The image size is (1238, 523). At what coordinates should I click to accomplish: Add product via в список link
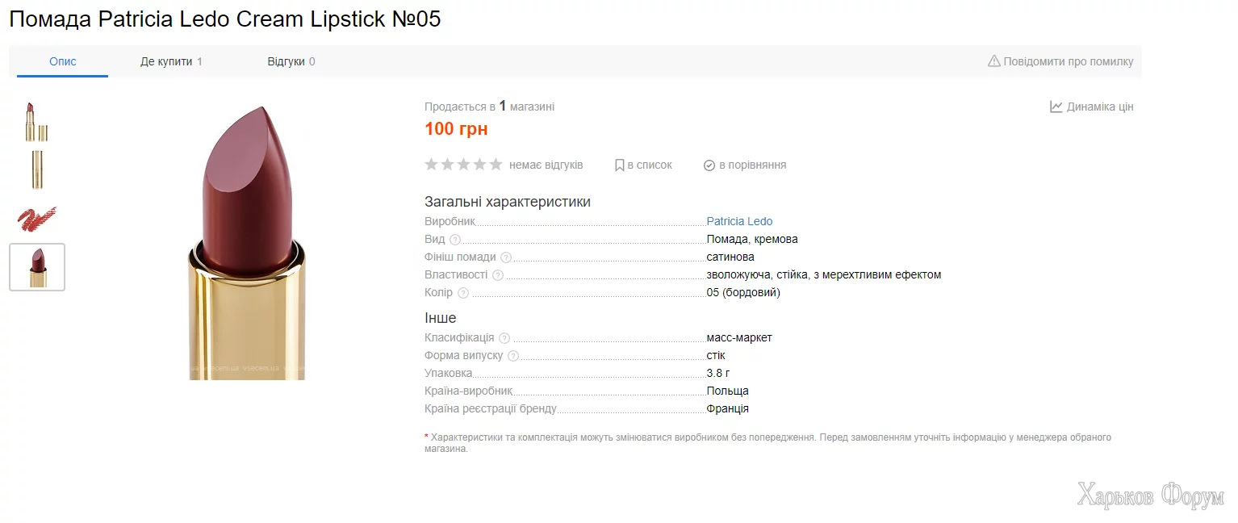coord(650,165)
